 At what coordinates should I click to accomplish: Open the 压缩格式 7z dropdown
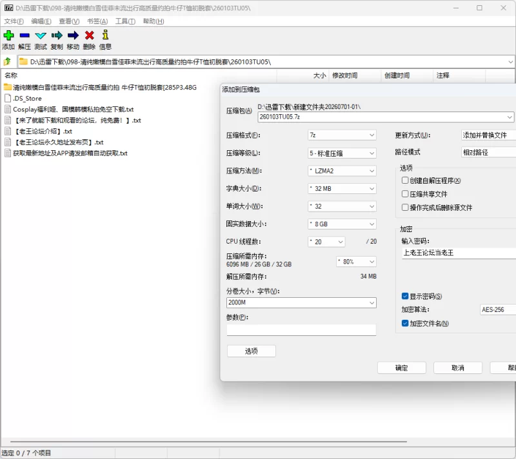(x=342, y=135)
